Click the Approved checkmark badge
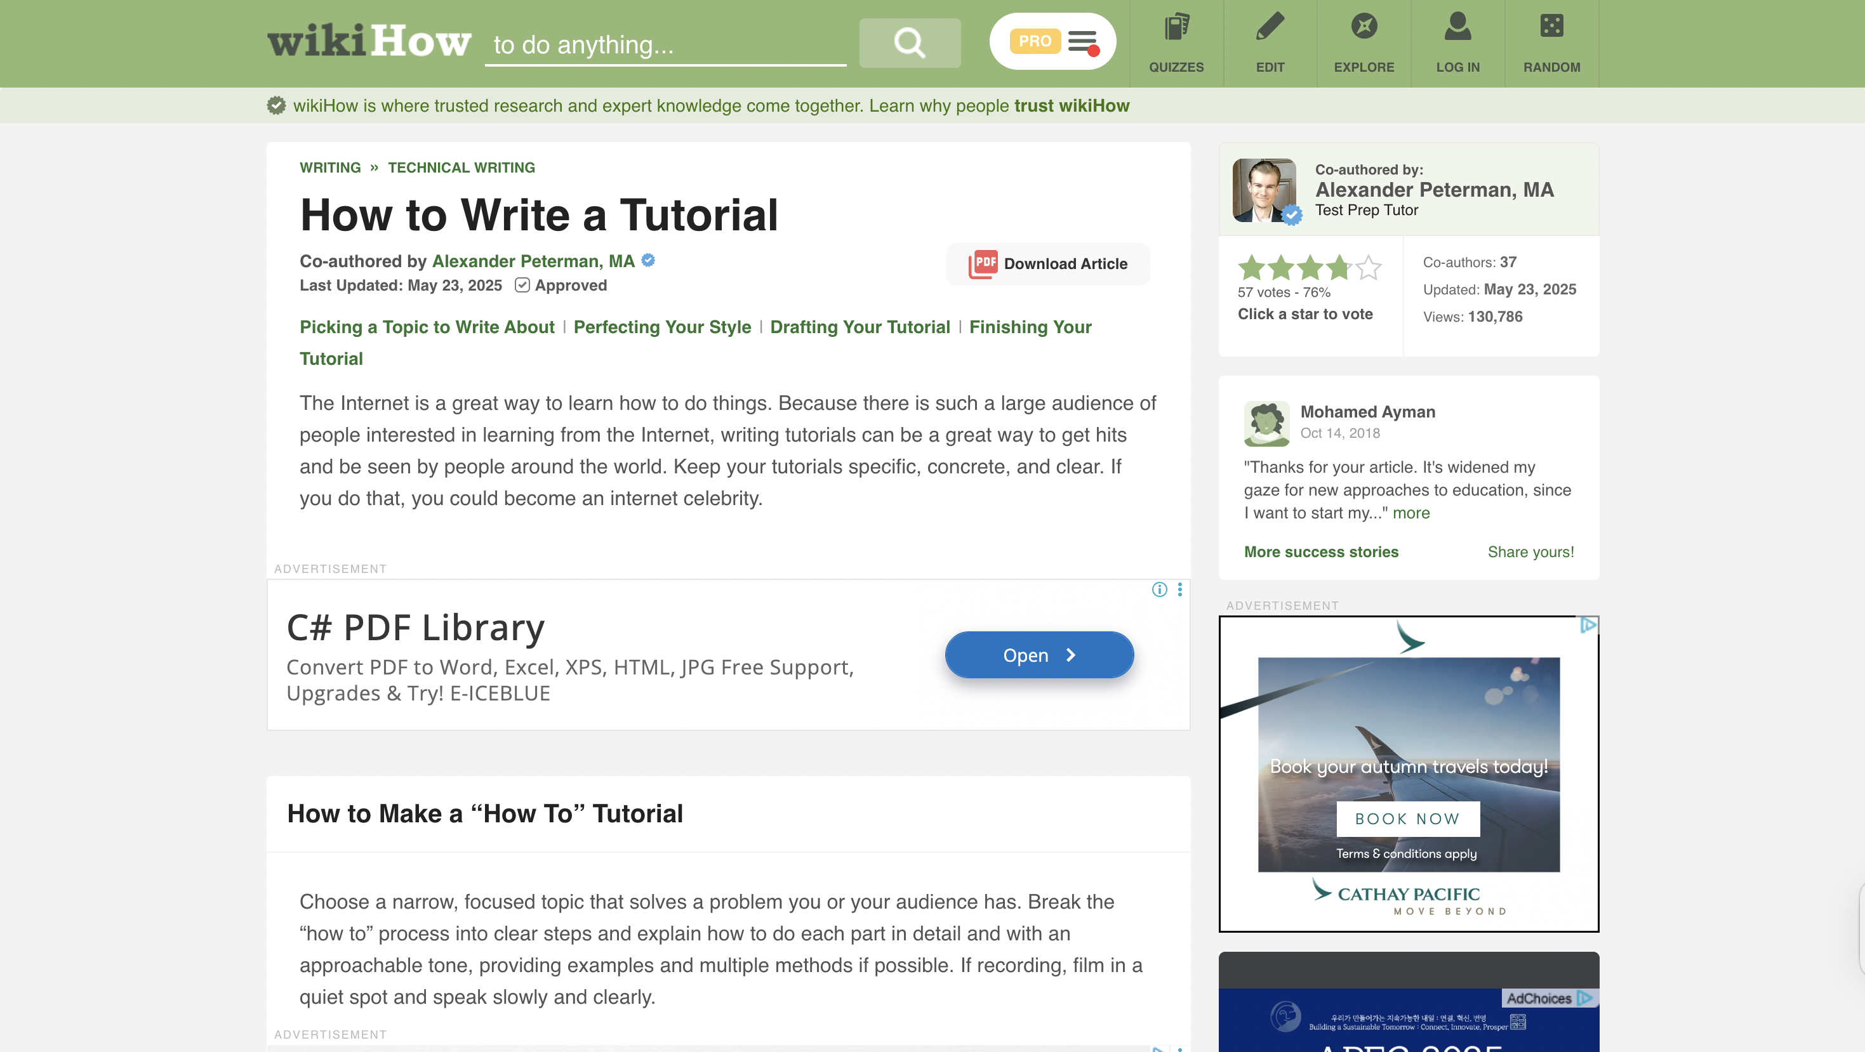Image resolution: width=1865 pixels, height=1052 pixels. click(522, 285)
